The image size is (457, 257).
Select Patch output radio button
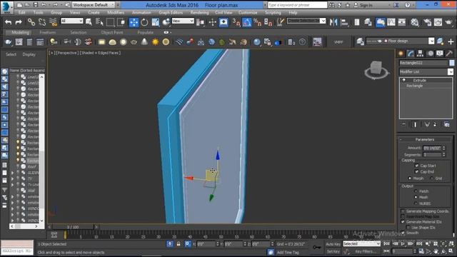pyautogui.click(x=416, y=191)
